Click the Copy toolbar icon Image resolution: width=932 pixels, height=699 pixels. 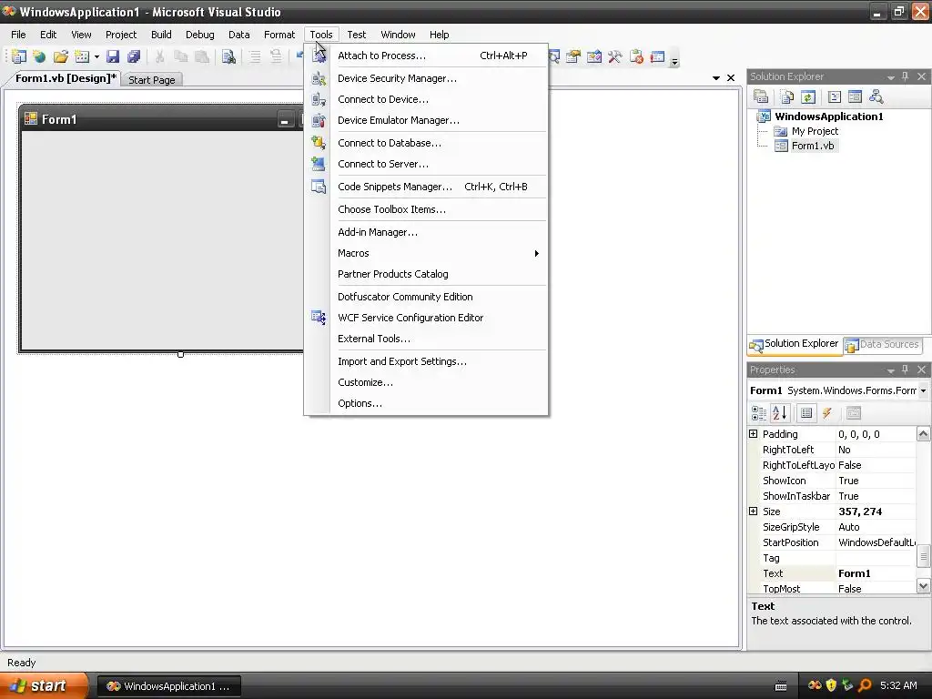[181, 56]
